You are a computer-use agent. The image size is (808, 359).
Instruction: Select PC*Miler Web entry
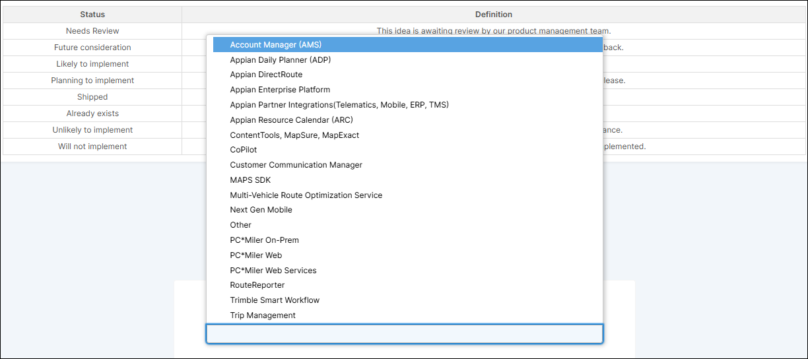(256, 255)
